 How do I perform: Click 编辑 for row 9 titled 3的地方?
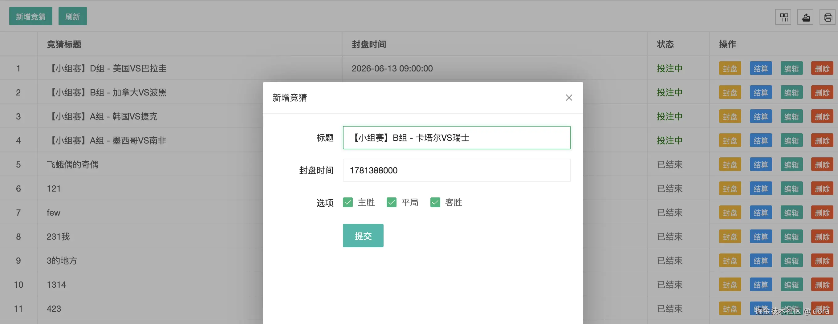click(x=791, y=261)
